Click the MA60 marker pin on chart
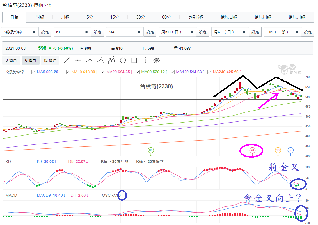 tap(151, 150)
